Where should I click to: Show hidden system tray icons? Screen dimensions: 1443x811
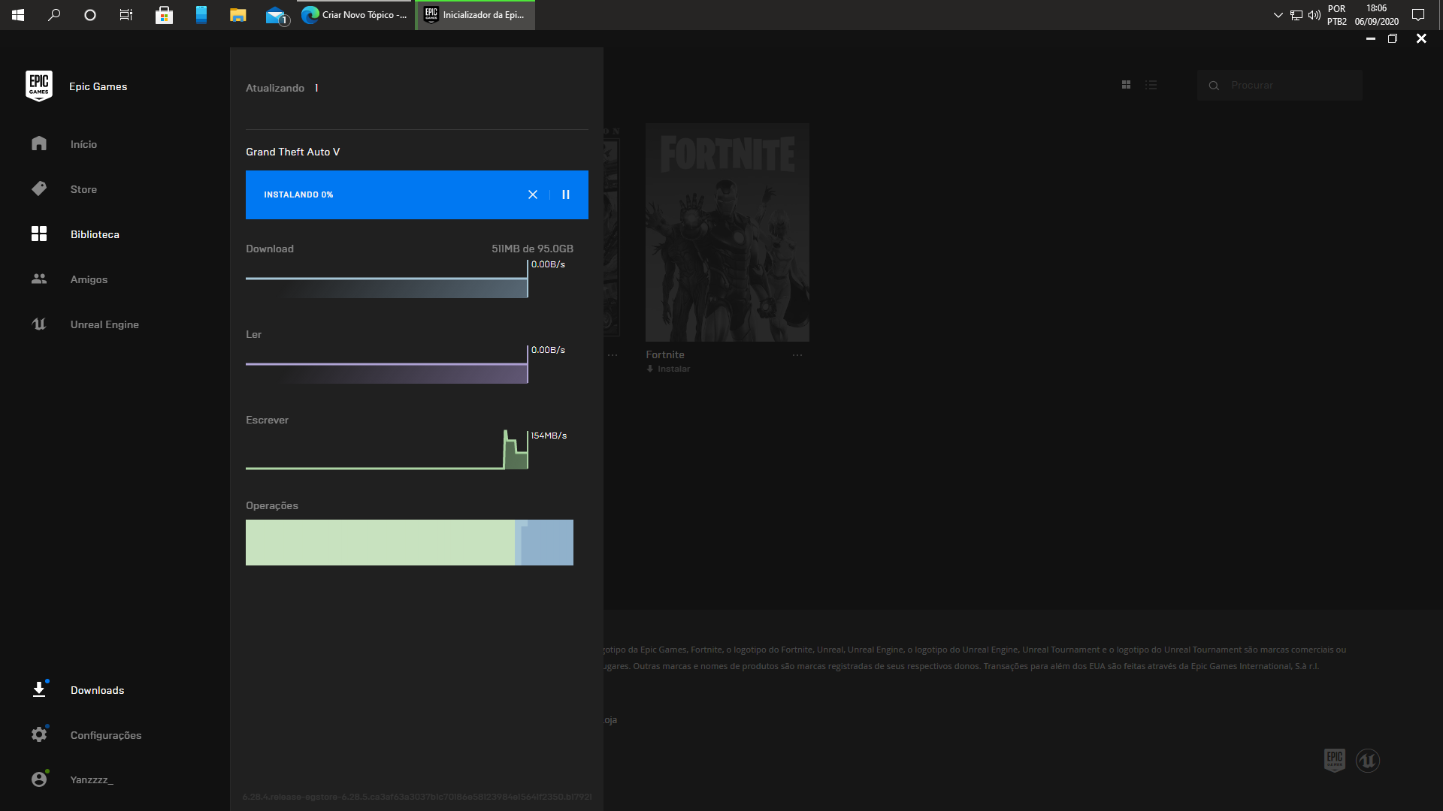click(x=1278, y=15)
